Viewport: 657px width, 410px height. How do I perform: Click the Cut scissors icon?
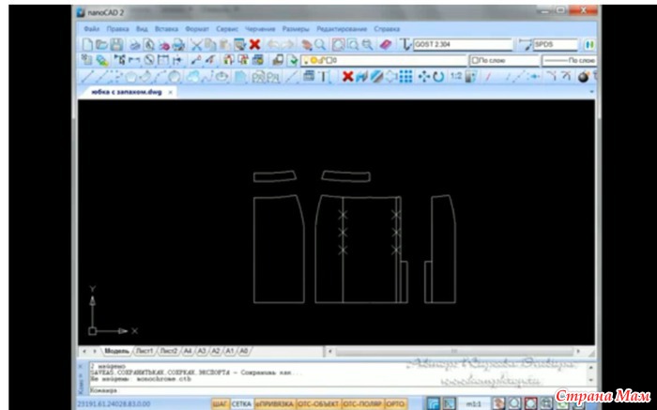click(x=197, y=44)
